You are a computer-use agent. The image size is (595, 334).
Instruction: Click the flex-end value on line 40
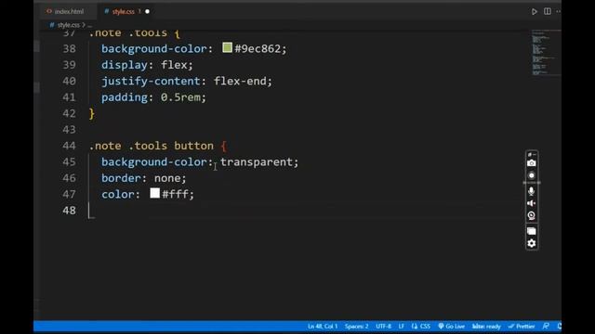[x=240, y=81]
